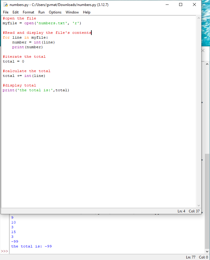Screen dimensions: 210x260
Task: Click the numbers.py window title text
Action: pyautogui.click(x=59, y=5)
